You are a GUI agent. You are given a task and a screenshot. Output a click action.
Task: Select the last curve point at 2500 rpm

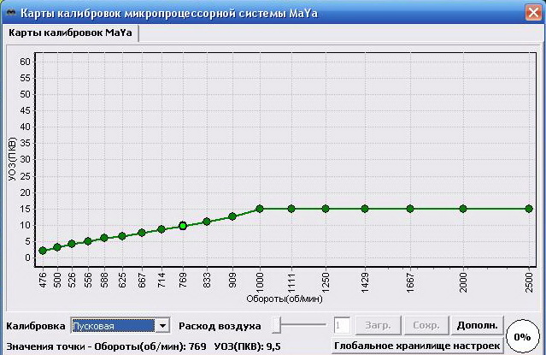[530, 209]
